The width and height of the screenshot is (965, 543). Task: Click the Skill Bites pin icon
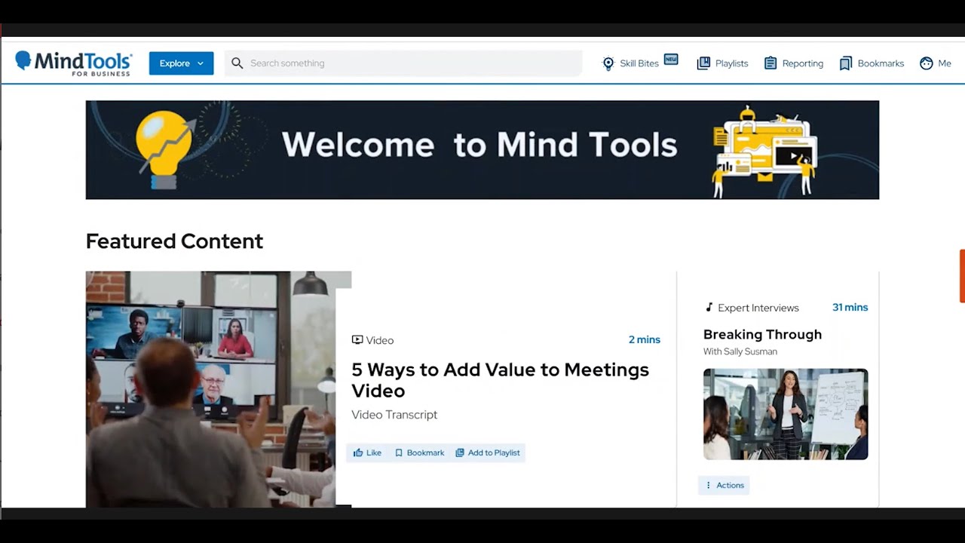608,64
